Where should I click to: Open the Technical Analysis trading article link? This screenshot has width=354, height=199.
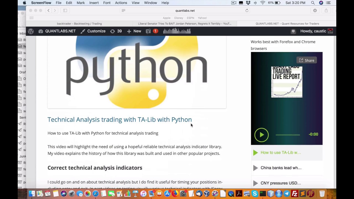pos(119,119)
